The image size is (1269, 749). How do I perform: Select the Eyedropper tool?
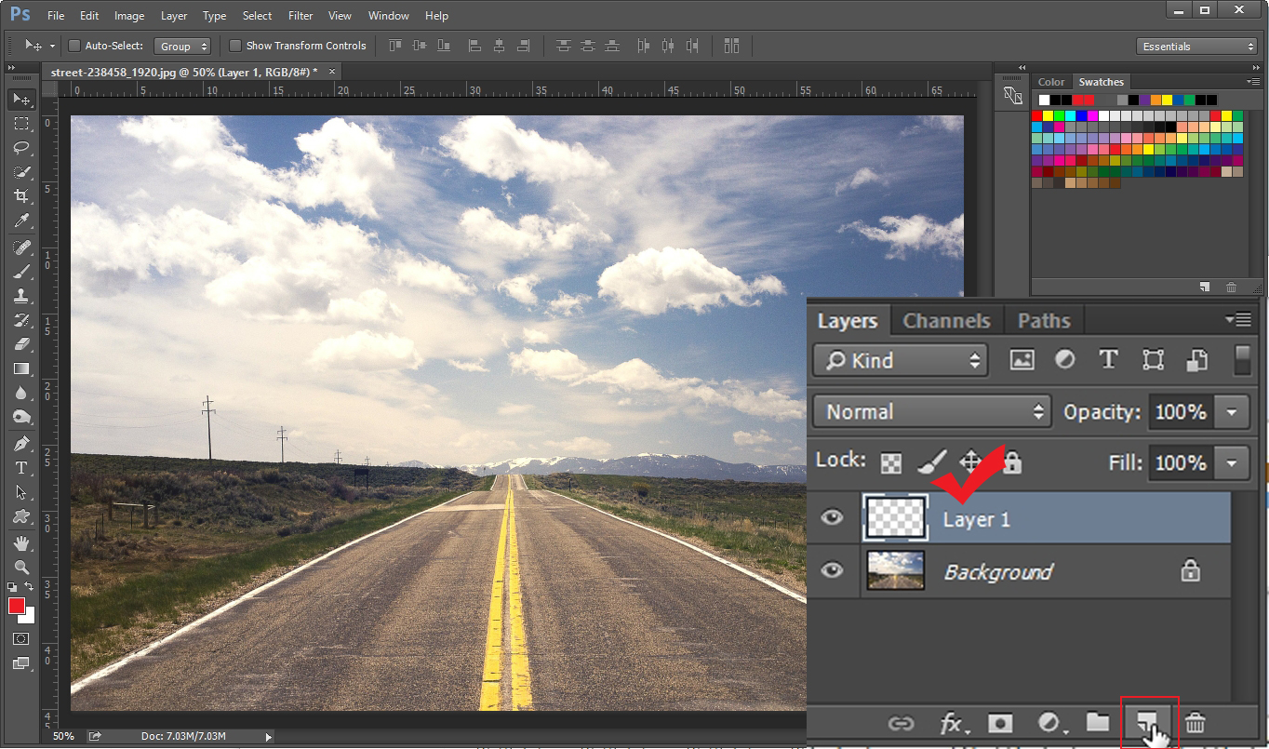click(x=21, y=220)
